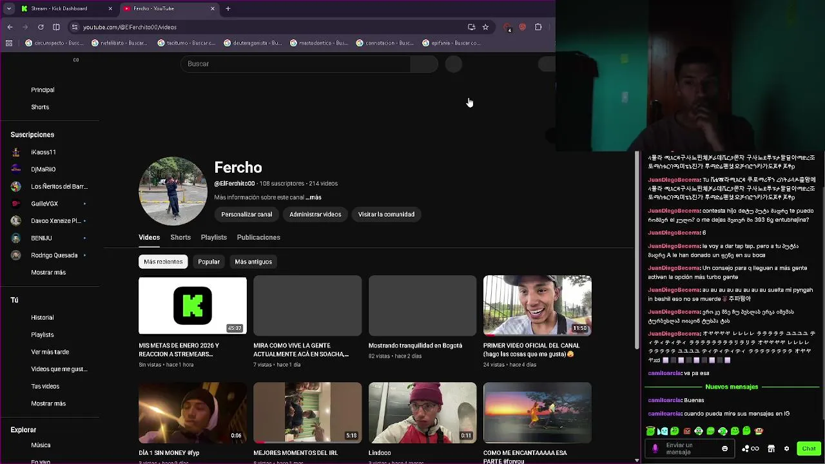The width and height of the screenshot is (825, 464).
Task: Switch to the channel Shorts tab
Action: tap(180, 237)
